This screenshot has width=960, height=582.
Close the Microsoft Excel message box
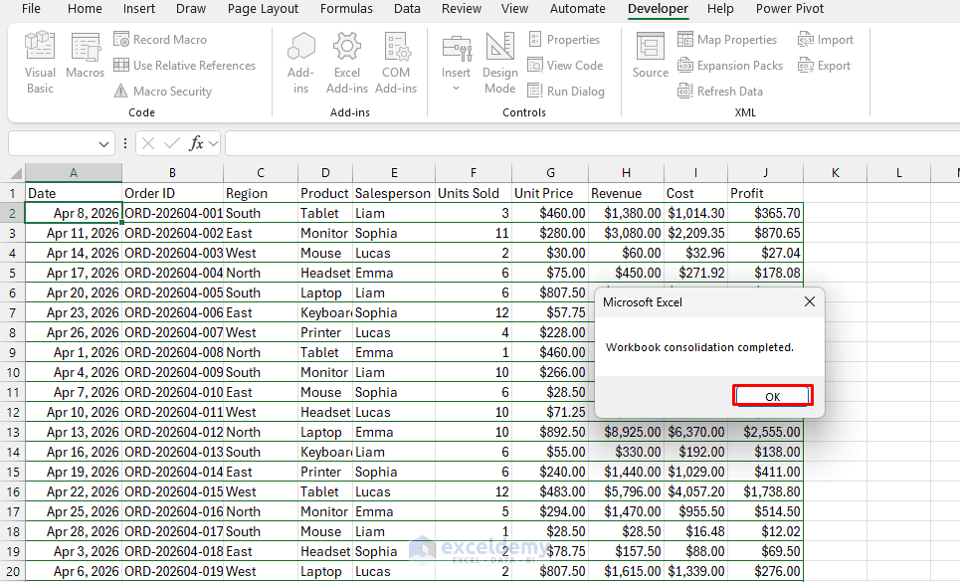pyautogui.click(x=810, y=301)
